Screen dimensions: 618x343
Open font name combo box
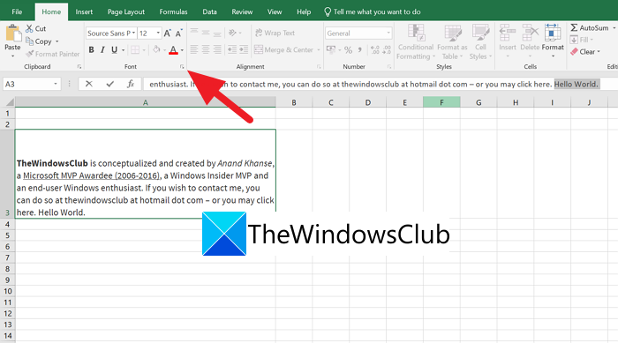(111, 34)
